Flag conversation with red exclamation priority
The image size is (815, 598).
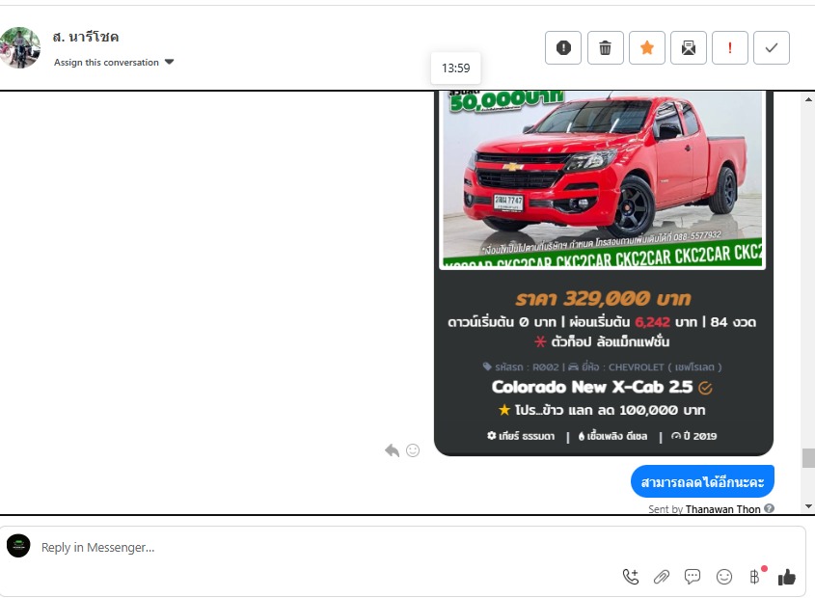[x=730, y=48]
